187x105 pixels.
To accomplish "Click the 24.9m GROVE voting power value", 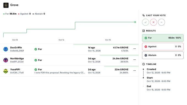I will [120, 59].
